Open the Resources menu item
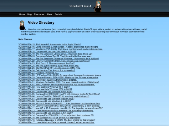This screenshot has height=126, width=169. [39, 14]
